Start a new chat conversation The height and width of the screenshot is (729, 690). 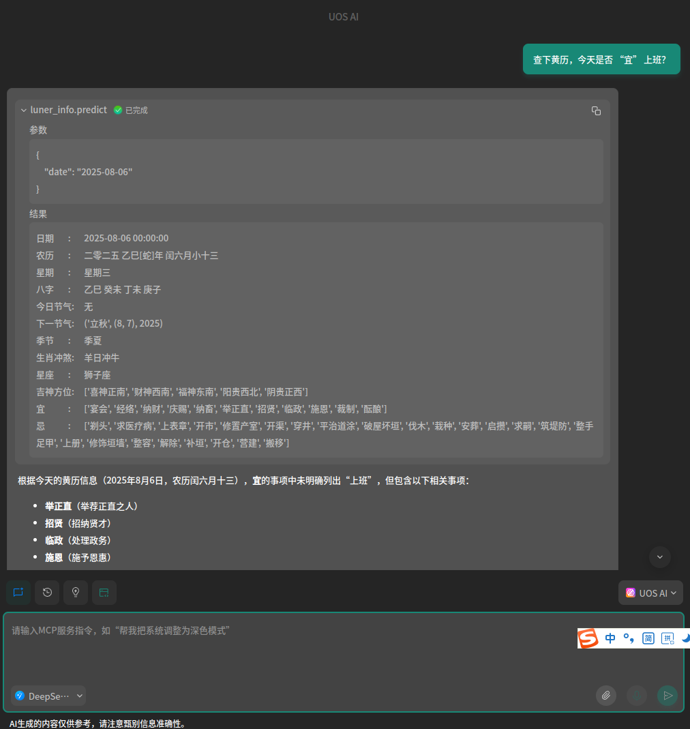click(18, 593)
